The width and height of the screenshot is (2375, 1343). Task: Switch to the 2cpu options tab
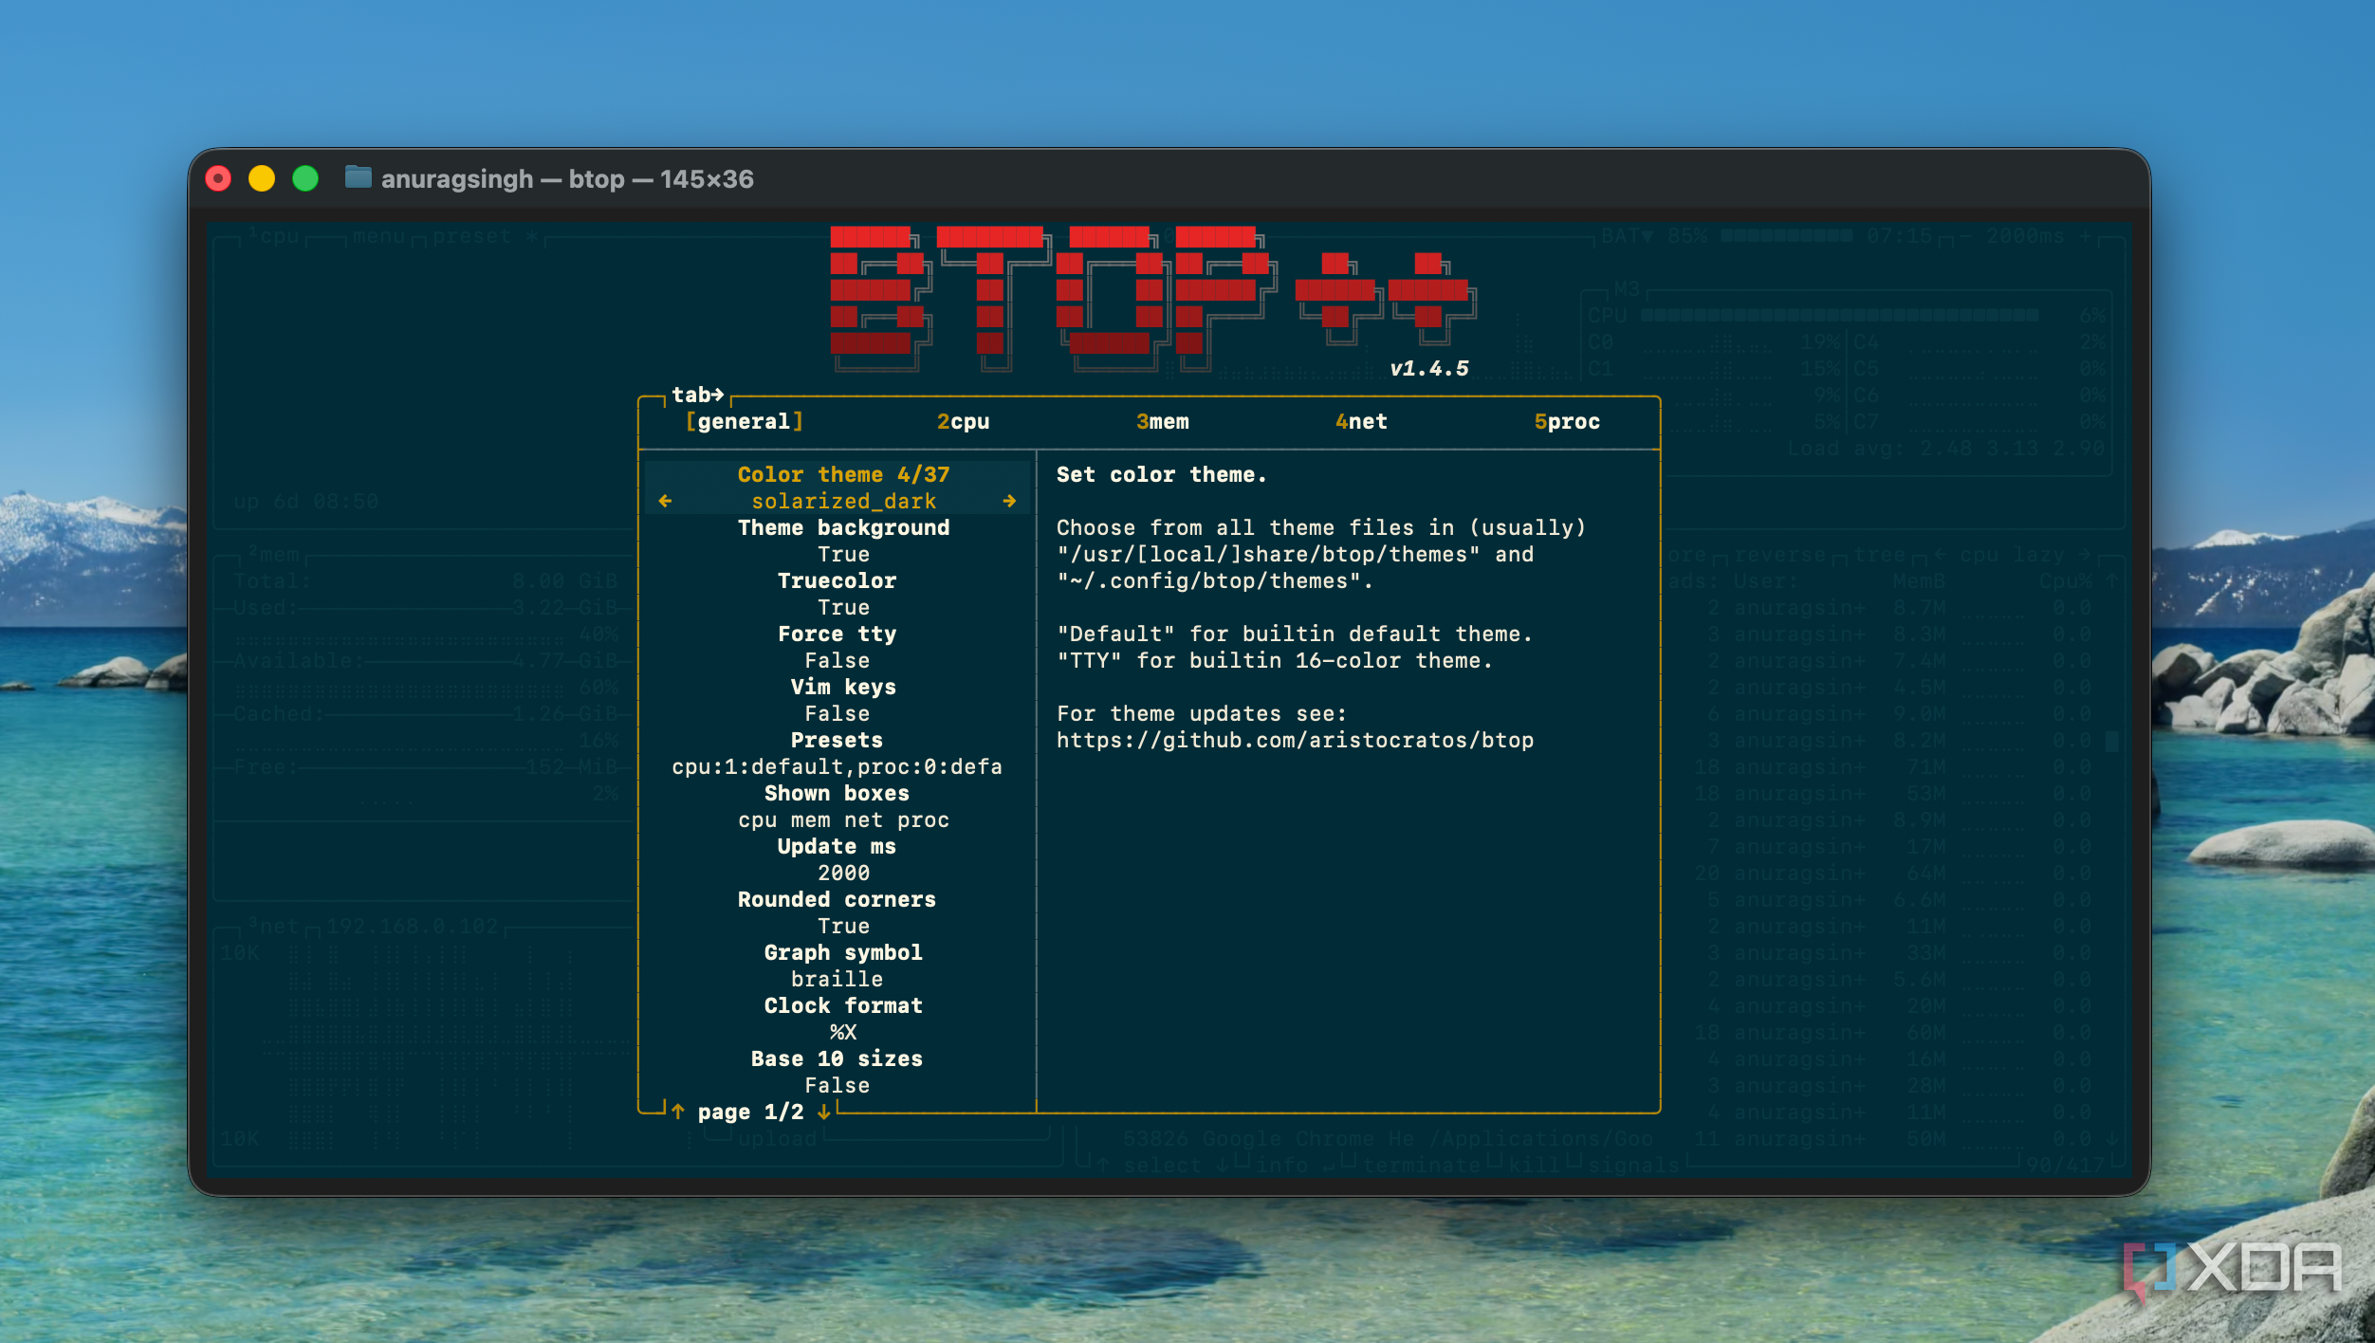point(963,421)
